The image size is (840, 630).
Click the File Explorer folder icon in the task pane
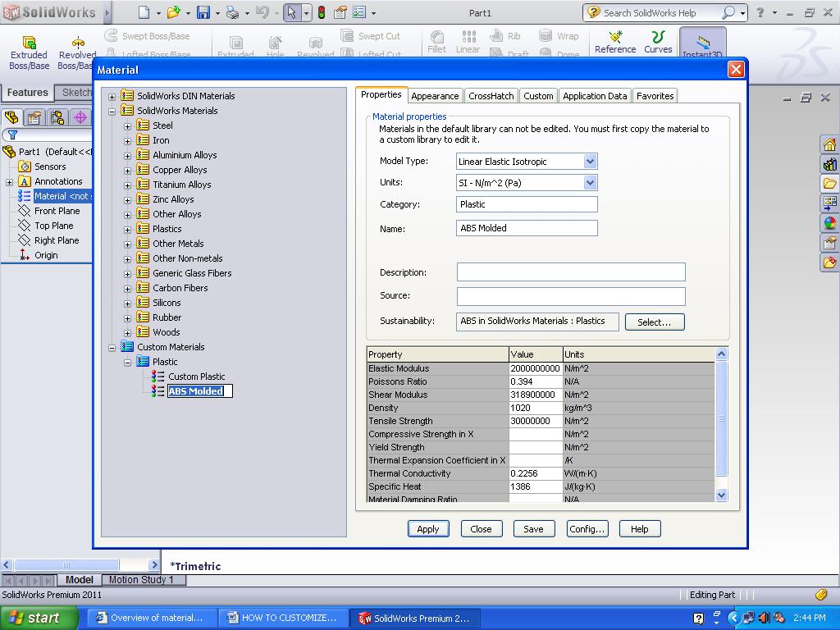pyautogui.click(x=829, y=184)
